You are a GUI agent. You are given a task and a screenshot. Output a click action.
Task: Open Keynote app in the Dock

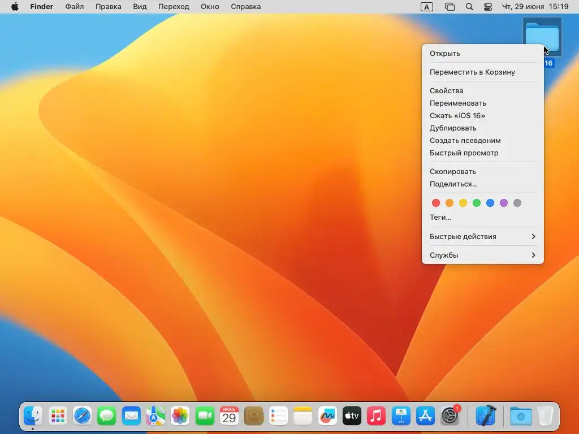(401, 416)
